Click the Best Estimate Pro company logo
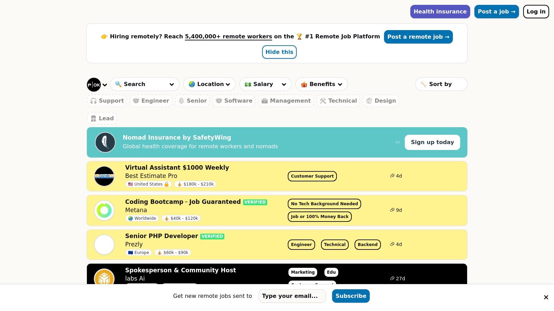This screenshot has width=554, height=311. click(x=104, y=176)
